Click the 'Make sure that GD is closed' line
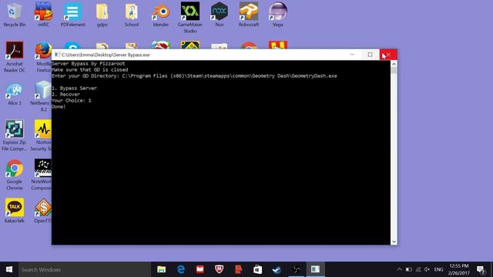Image resolution: width=493 pixels, height=277 pixels. tap(90, 70)
